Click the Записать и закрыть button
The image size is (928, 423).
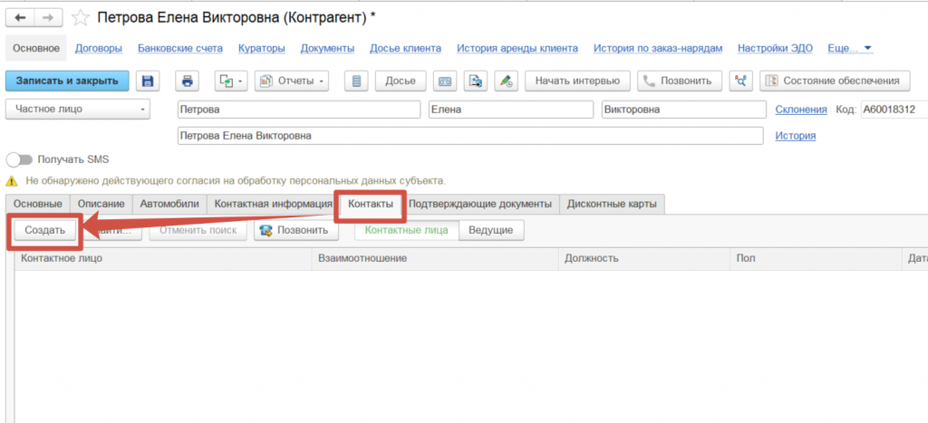[67, 81]
